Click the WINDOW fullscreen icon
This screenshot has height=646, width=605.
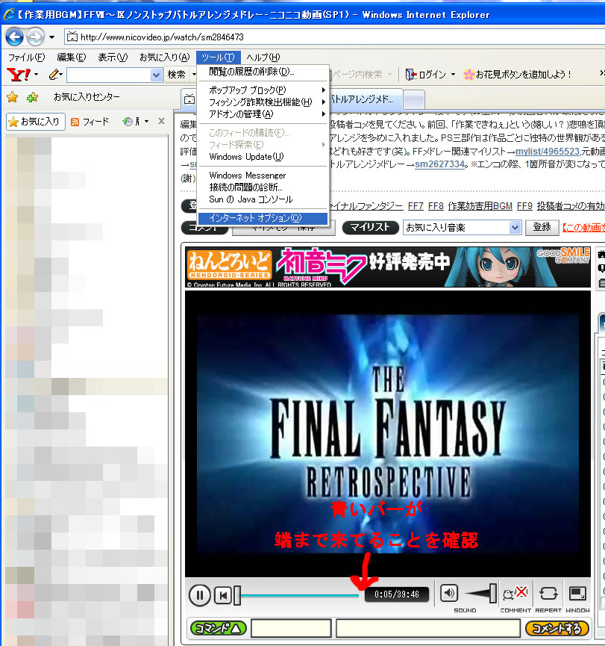(x=577, y=594)
